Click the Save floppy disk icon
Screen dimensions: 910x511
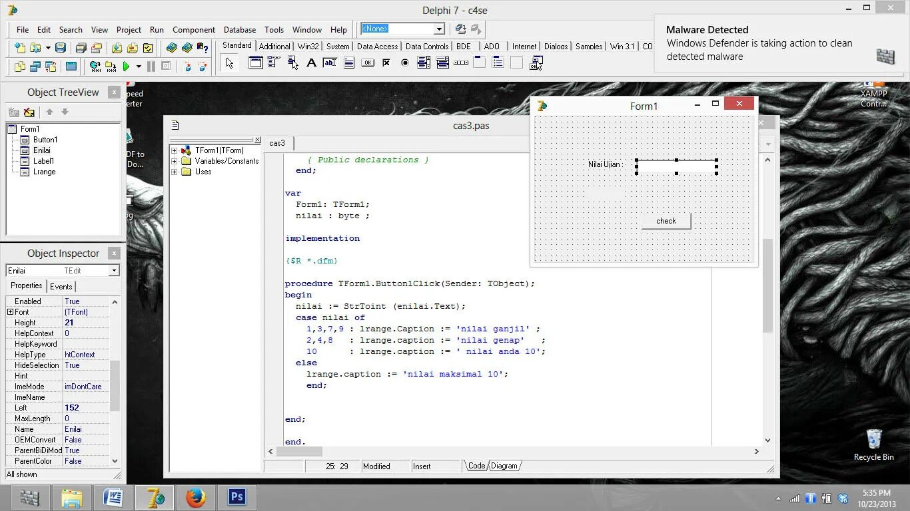pyautogui.click(x=61, y=48)
